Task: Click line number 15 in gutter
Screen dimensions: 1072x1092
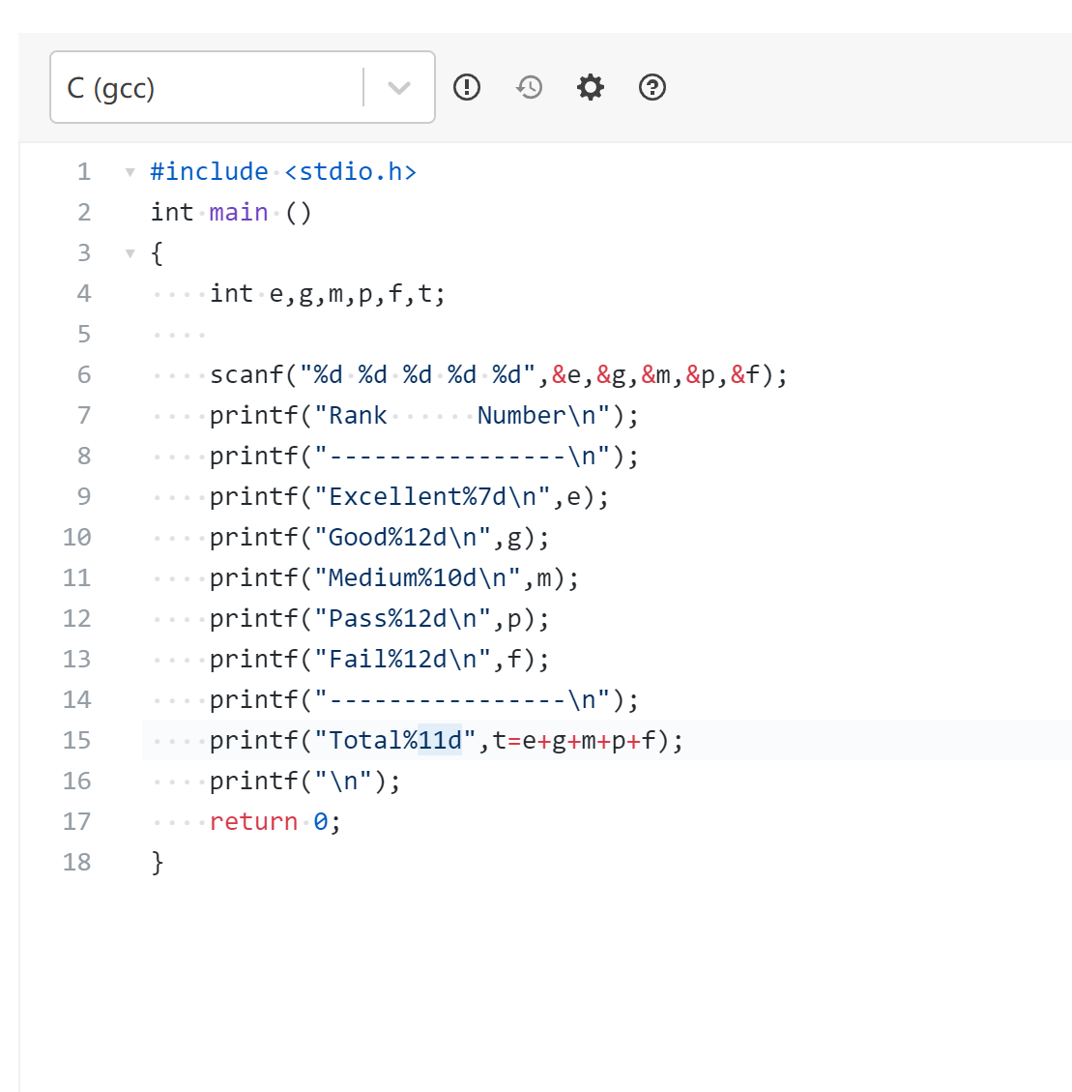Action: pos(77,741)
